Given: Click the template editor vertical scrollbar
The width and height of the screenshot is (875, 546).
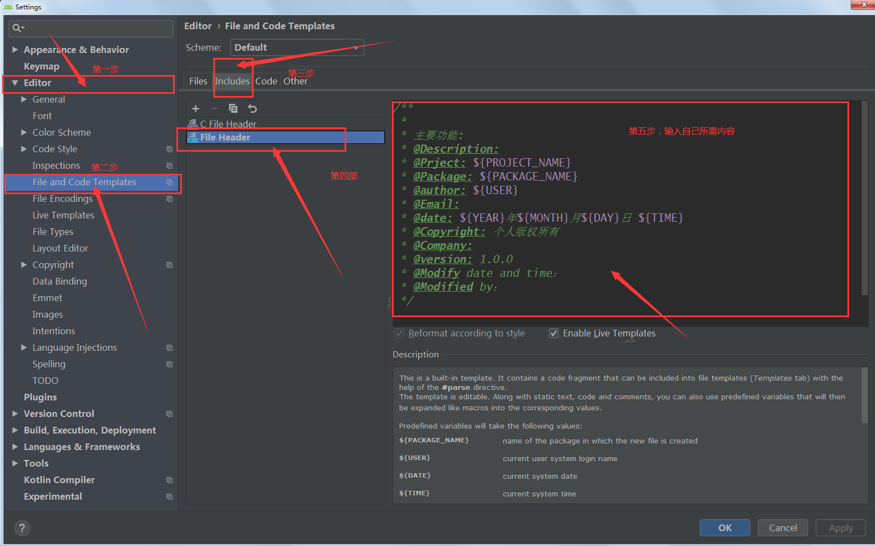Looking at the screenshot, I should [x=865, y=197].
